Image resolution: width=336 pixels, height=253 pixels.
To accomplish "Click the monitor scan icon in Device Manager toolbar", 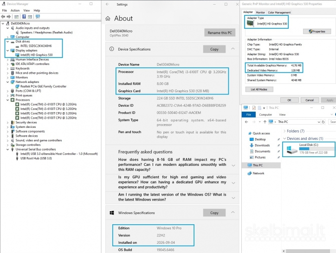I will 38,17.
